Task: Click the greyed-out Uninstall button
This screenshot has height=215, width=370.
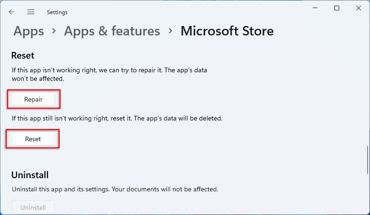Action: pyautogui.click(x=33, y=207)
